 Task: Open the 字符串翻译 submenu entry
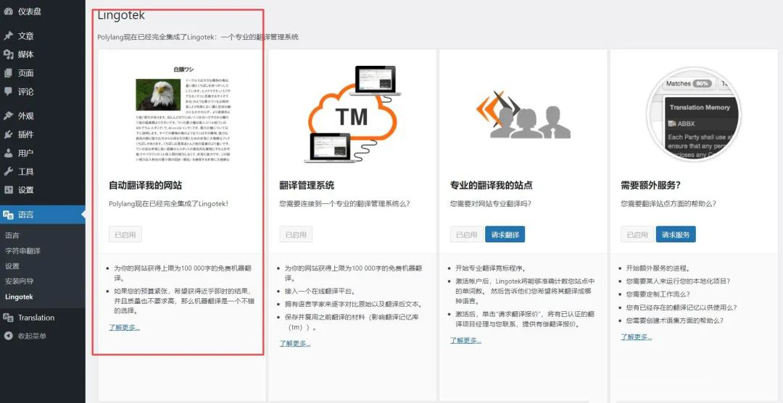tap(23, 250)
